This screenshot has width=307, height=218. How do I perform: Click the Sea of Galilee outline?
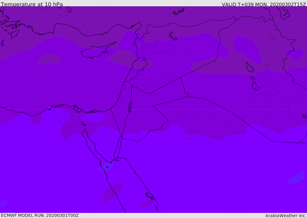click(x=132, y=86)
